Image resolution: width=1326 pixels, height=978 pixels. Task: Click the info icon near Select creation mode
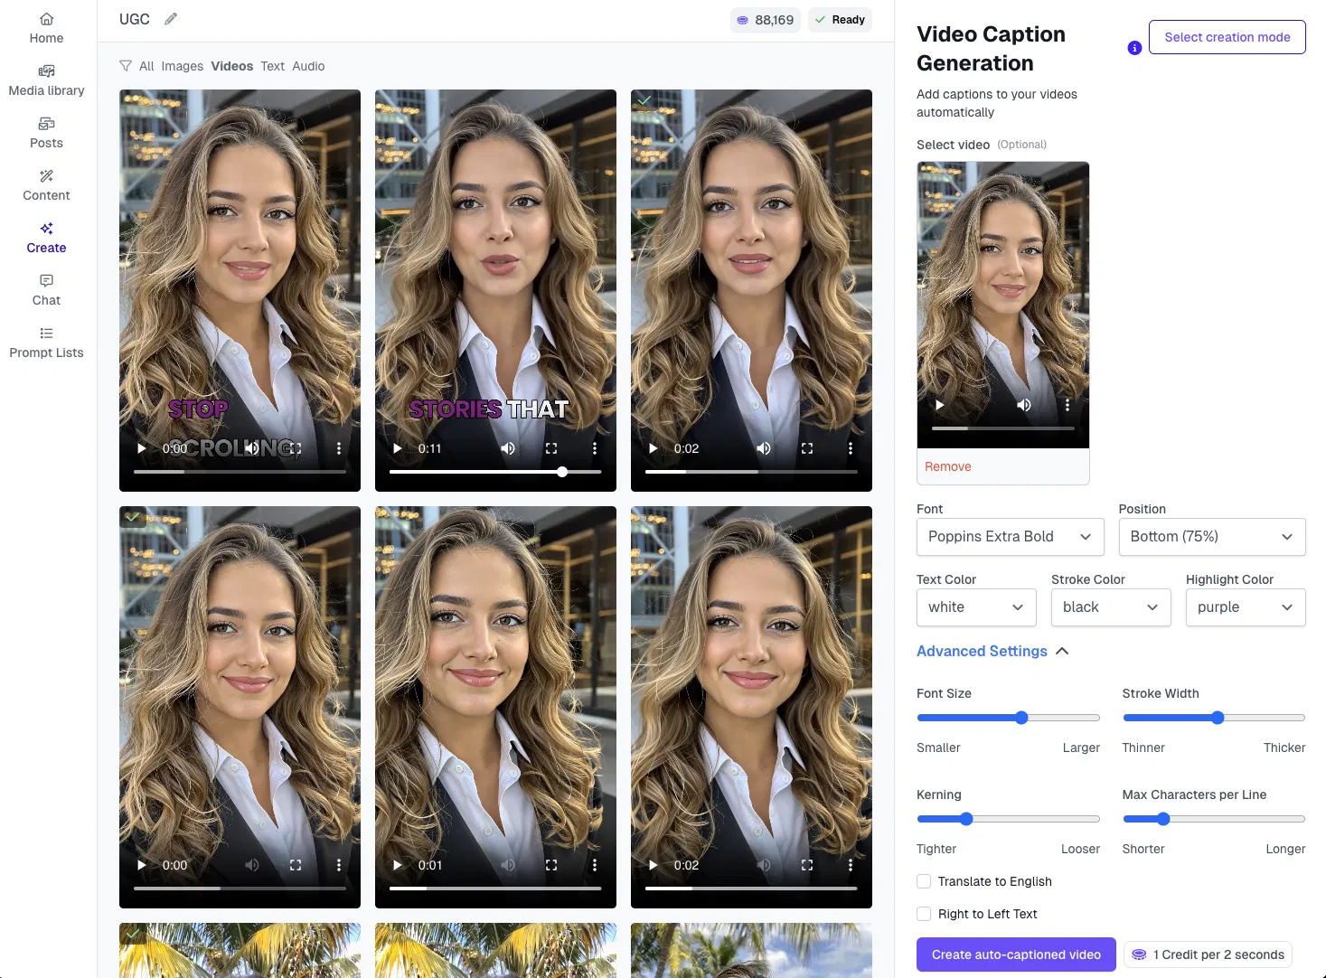tap(1133, 48)
